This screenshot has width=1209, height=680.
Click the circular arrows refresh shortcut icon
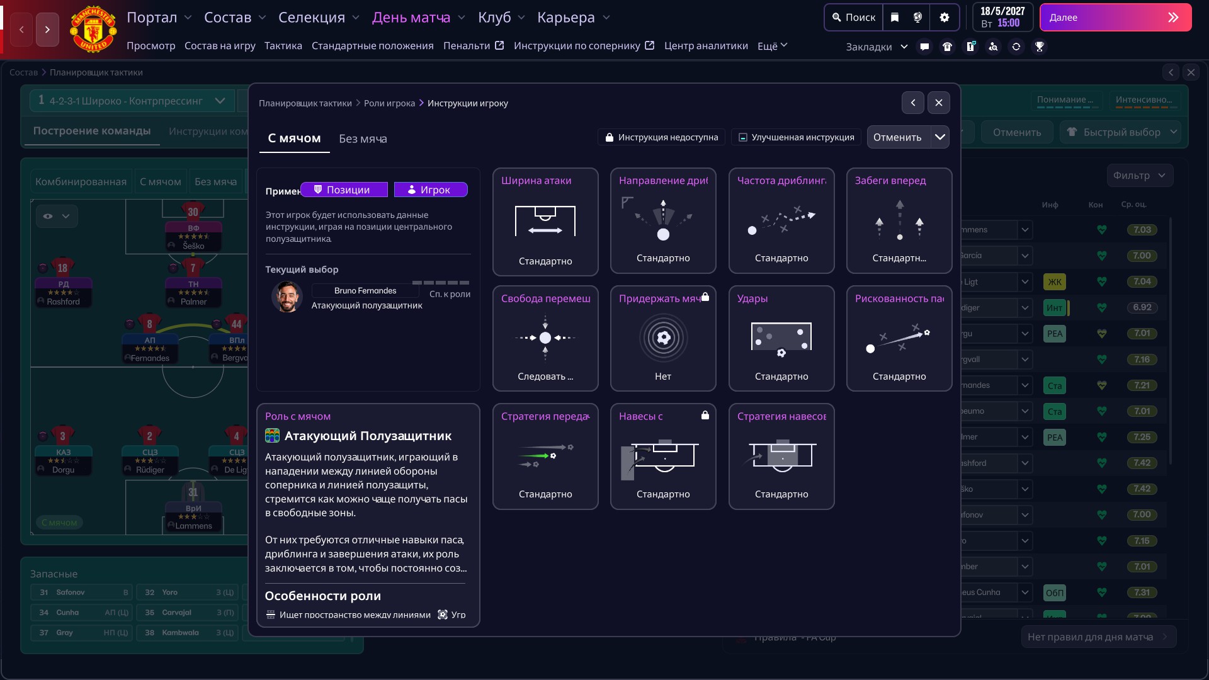1016,47
